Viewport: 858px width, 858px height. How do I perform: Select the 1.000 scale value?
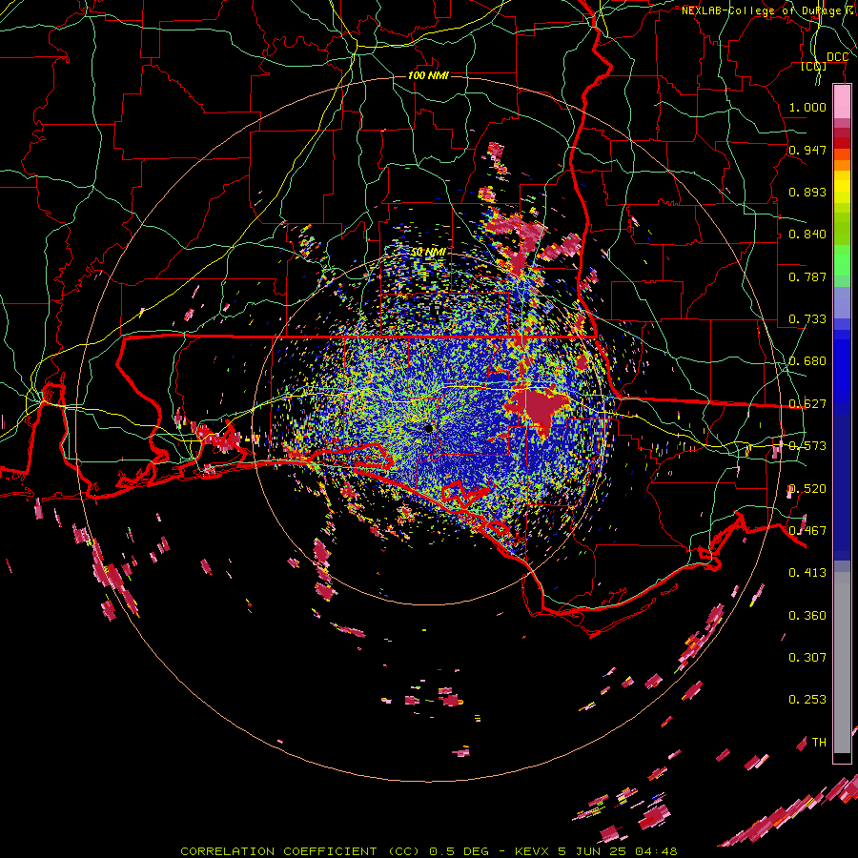[807, 107]
